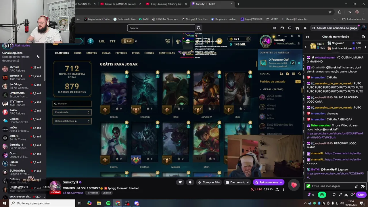Open the whispers speech-bubble icon
The height and width of the screenshot is (207, 368).
click(x=290, y=28)
